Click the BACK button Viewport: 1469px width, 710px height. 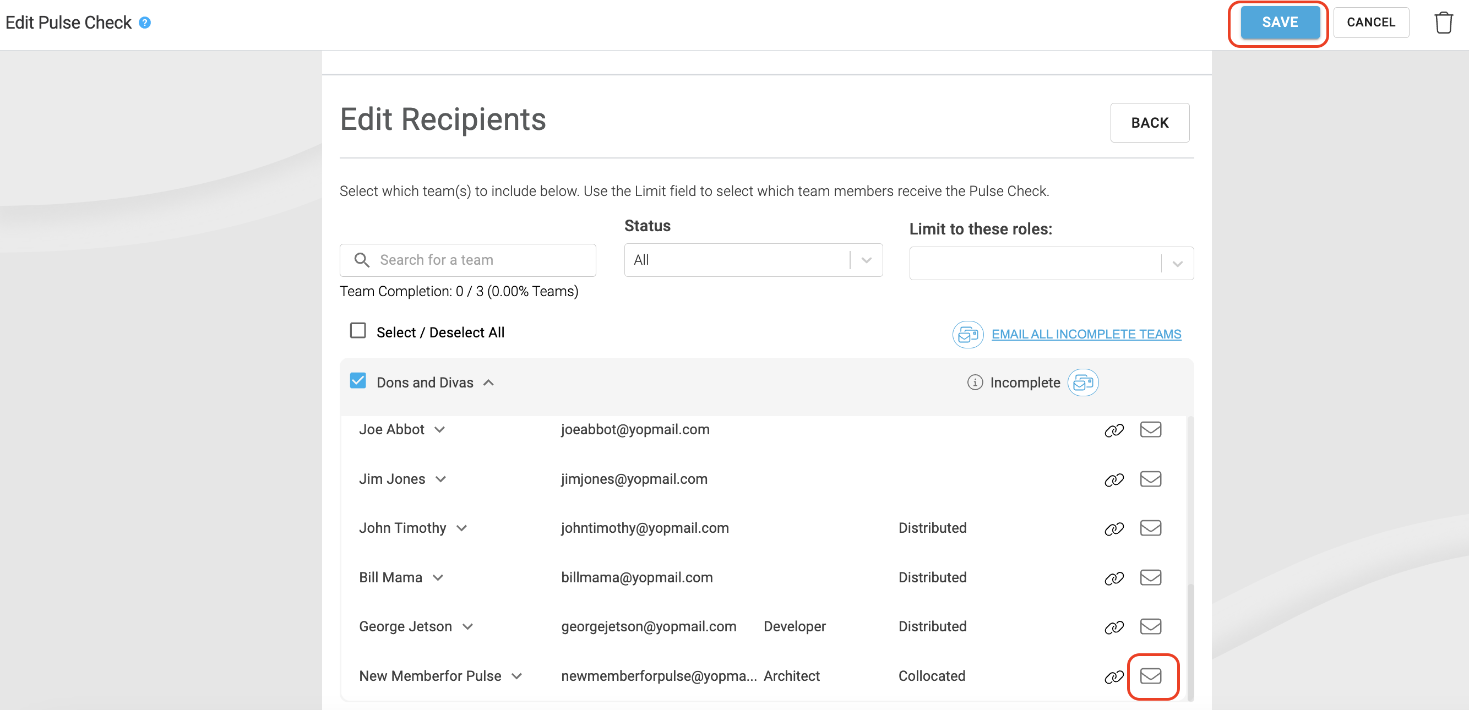pyautogui.click(x=1149, y=123)
